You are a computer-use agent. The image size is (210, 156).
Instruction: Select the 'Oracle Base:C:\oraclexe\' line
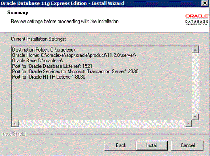pyautogui.click(x=37, y=61)
